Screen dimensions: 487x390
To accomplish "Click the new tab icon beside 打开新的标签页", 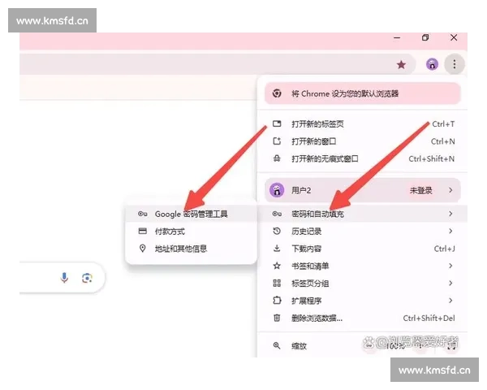I will point(277,123).
